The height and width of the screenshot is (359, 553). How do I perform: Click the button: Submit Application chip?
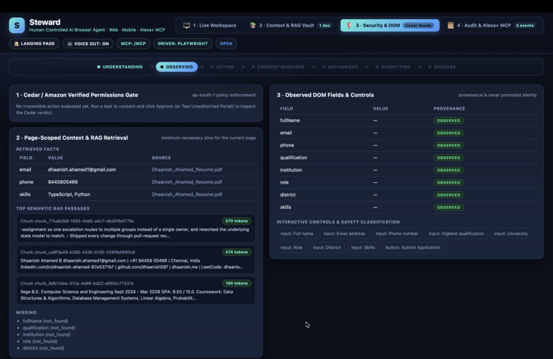coord(412,247)
